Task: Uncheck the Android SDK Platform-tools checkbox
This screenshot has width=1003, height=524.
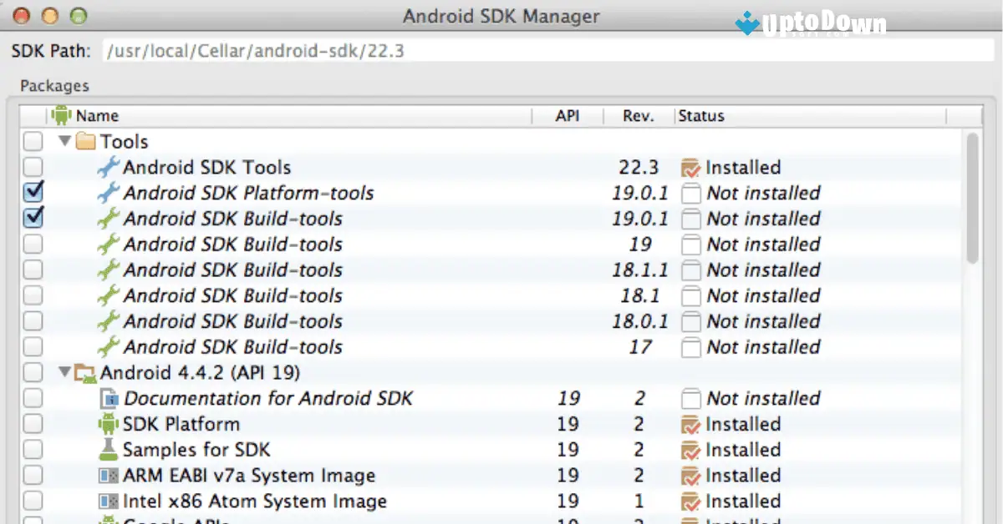Action: pyautogui.click(x=32, y=193)
